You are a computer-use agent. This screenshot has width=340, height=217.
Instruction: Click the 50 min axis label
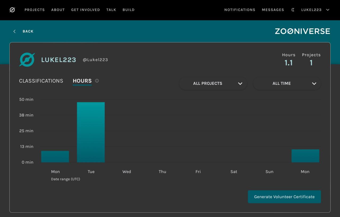(26, 99)
